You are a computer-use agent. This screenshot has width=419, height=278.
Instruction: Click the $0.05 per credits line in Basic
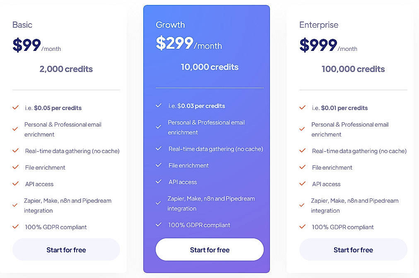(x=54, y=108)
